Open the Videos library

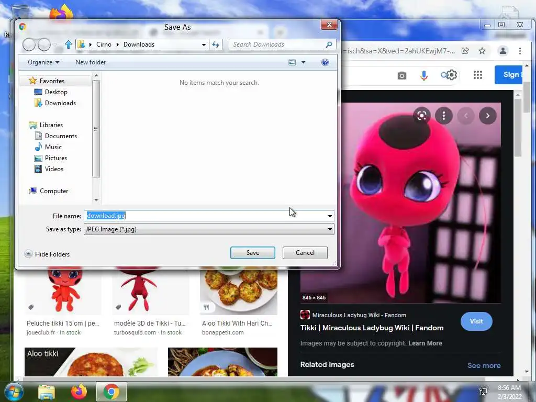tap(54, 169)
